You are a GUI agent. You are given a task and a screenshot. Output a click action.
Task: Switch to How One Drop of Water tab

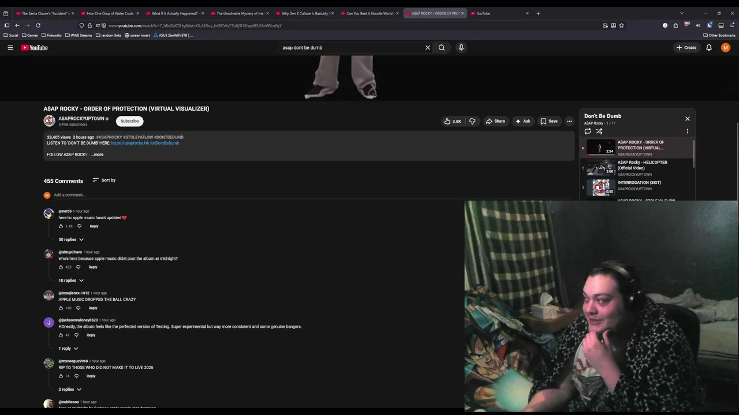(110, 13)
